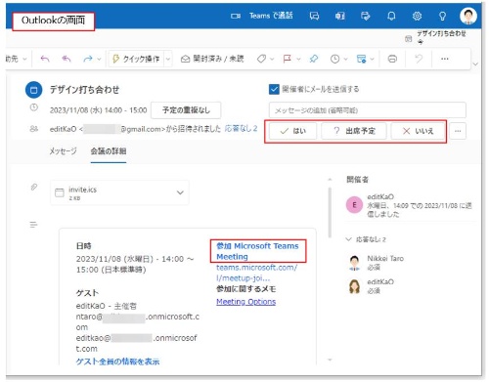Click the 応答なし 2 link in header
The width and height of the screenshot is (489, 382).
(241, 128)
